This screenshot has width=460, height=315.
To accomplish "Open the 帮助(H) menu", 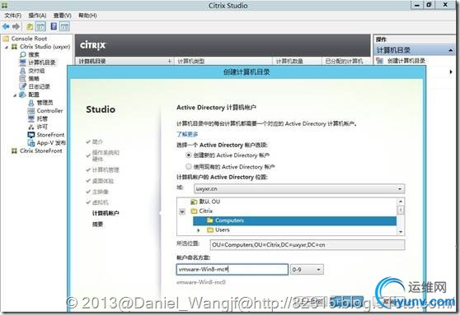I will point(87,16).
